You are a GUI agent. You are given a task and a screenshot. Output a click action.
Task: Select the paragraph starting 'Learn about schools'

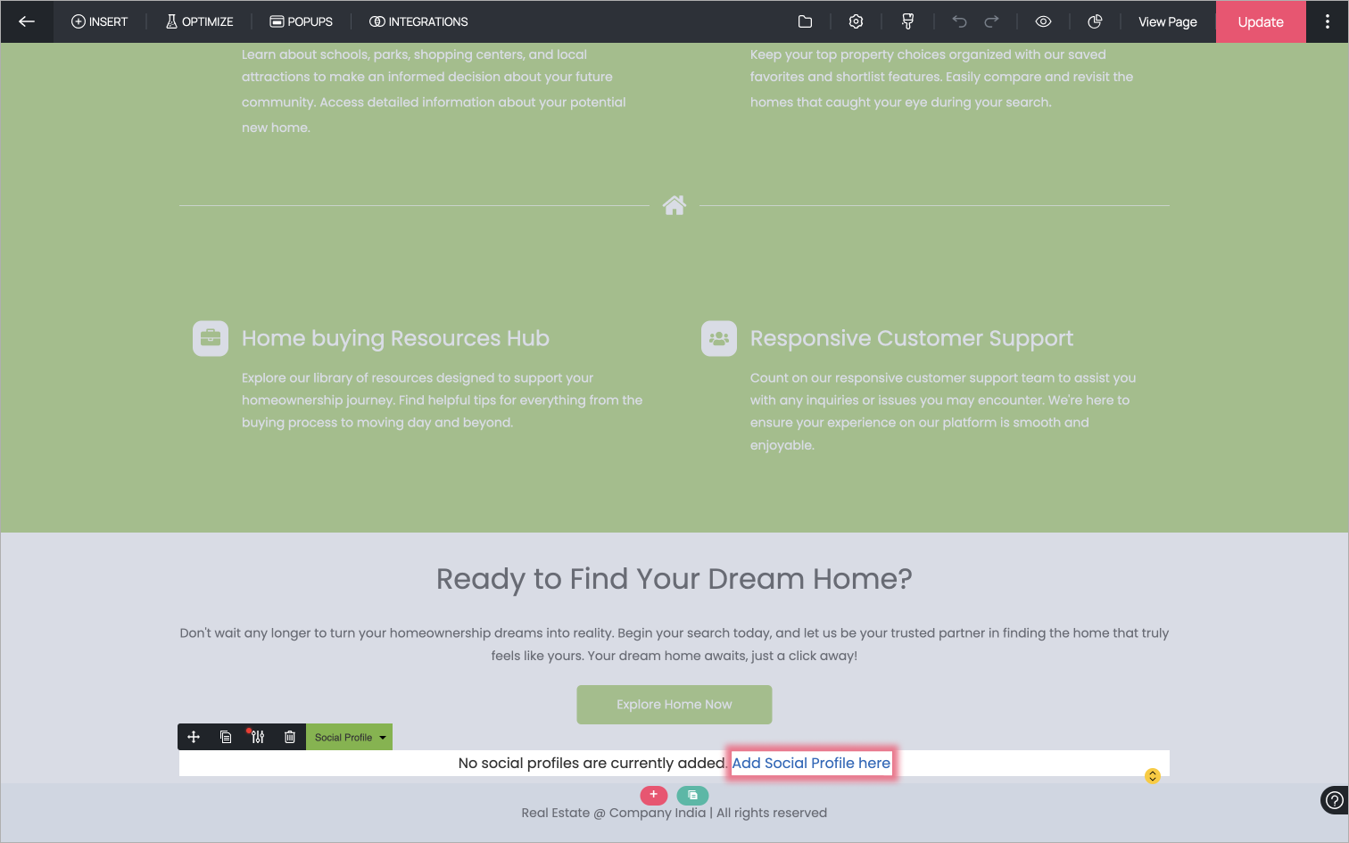click(x=434, y=90)
